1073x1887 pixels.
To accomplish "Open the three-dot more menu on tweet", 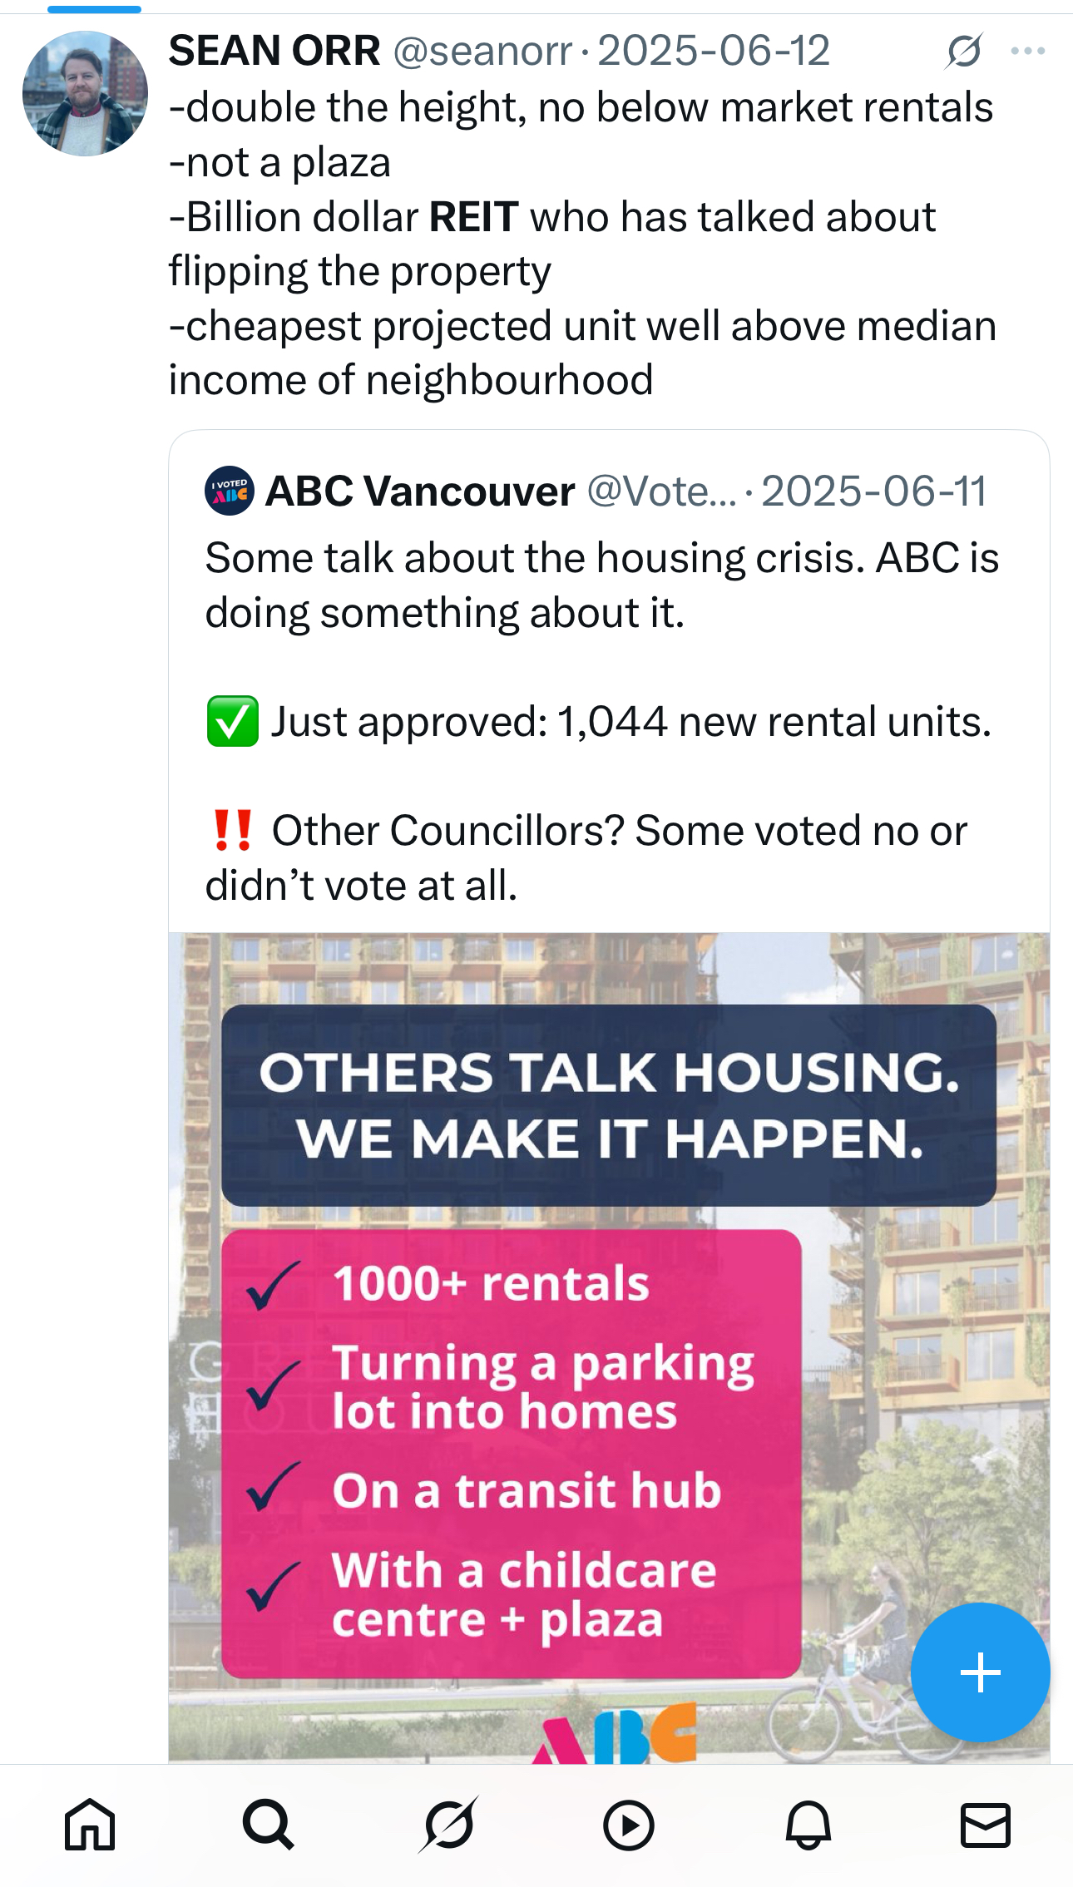I will click(x=1028, y=52).
